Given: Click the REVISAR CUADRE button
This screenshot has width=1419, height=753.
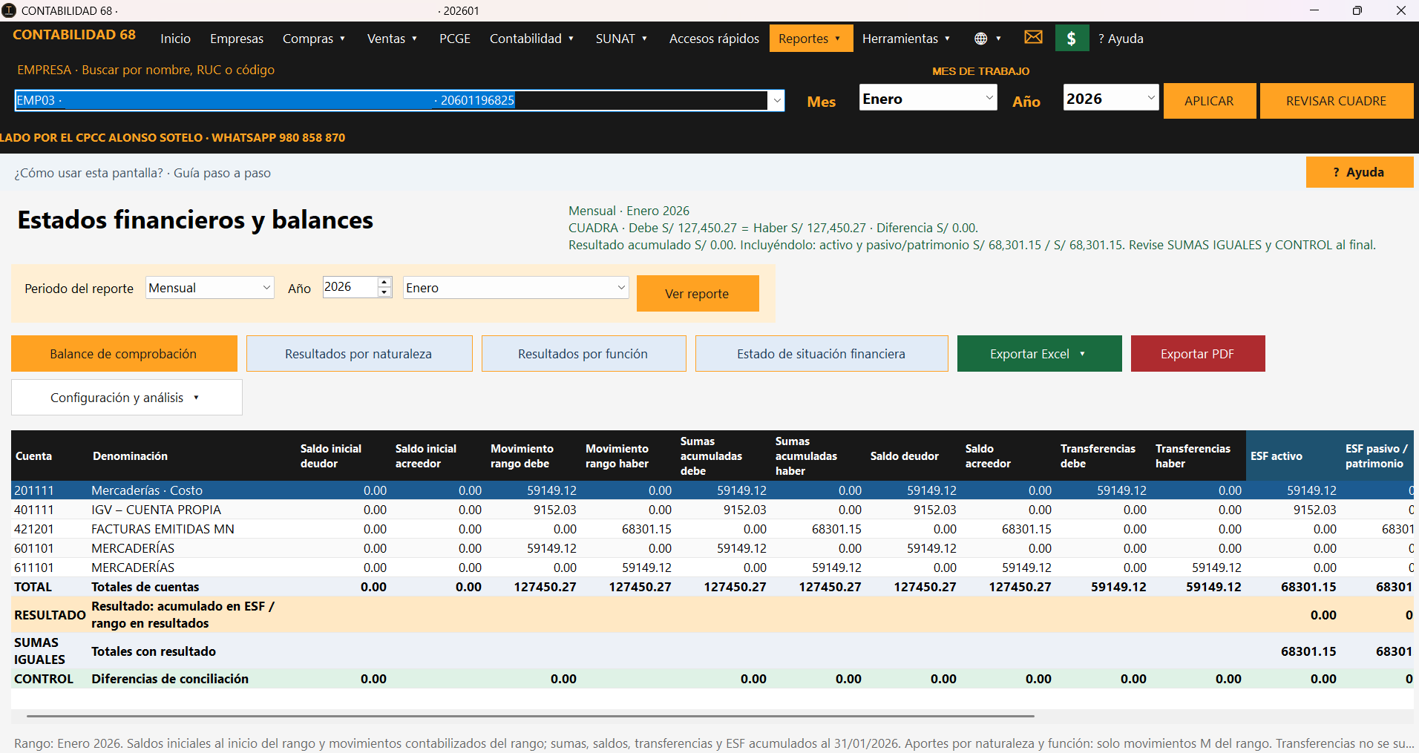Looking at the screenshot, I should point(1336,101).
